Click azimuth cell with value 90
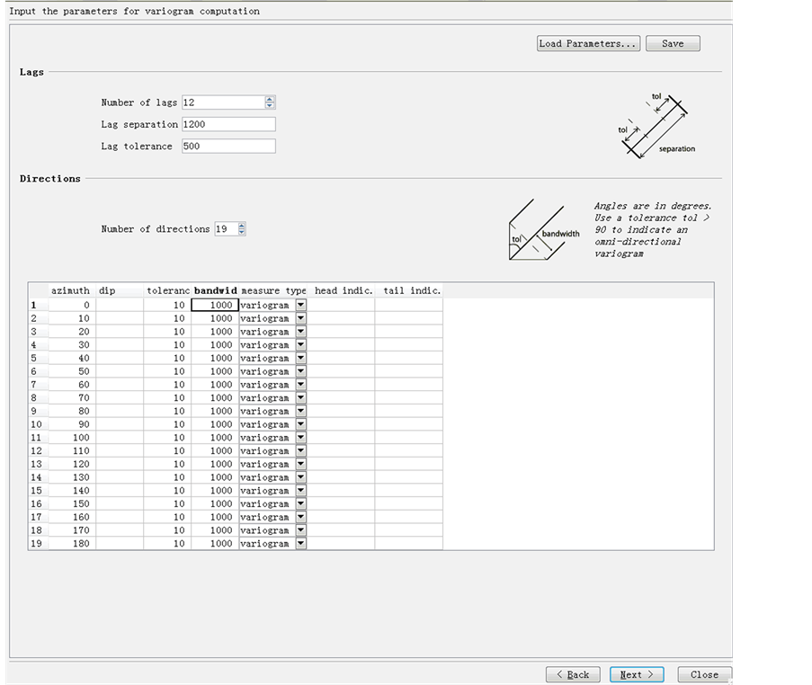The width and height of the screenshot is (812, 685). click(70, 424)
